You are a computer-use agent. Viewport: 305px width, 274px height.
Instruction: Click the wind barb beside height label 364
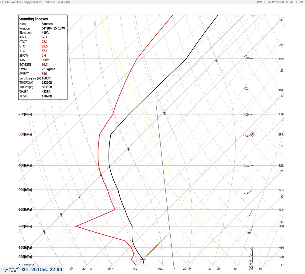[x=248, y=89]
